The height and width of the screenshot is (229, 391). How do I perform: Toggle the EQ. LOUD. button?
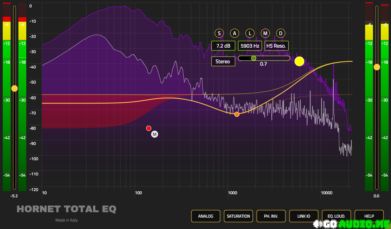click(x=336, y=216)
